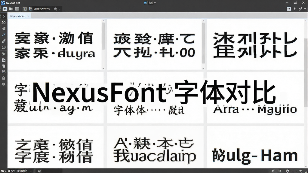Select font preview with 'uln · ay · m'
Screen dimensions: 308x173
coord(56,98)
